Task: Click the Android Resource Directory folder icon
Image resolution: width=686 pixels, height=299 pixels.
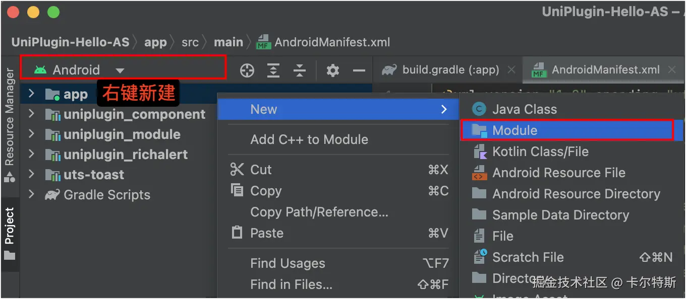Action: [479, 193]
